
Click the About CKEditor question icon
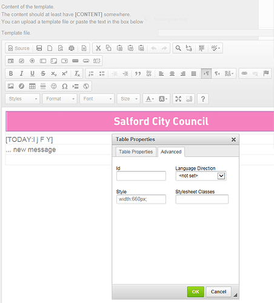203,99
